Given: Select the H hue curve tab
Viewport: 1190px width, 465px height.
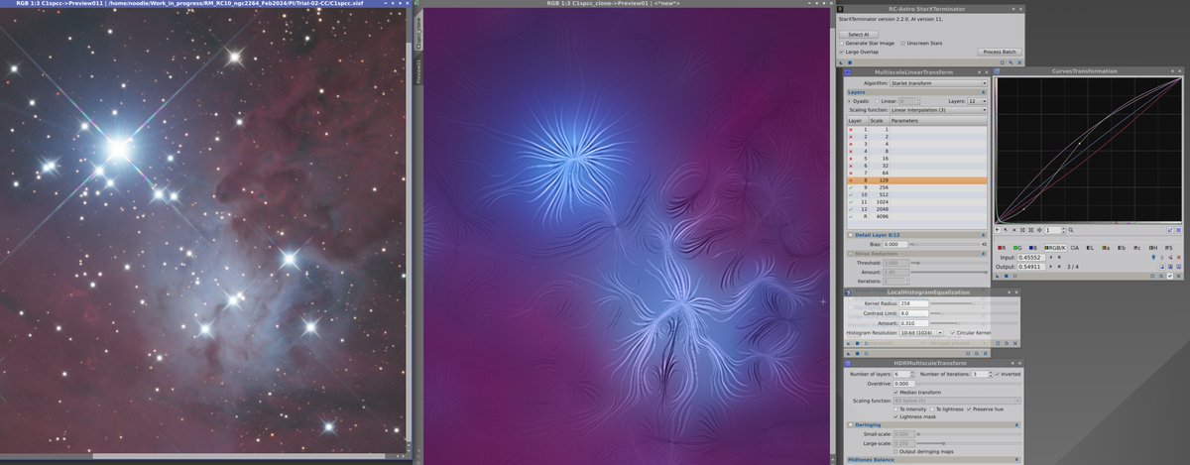Looking at the screenshot, I should [x=1153, y=248].
